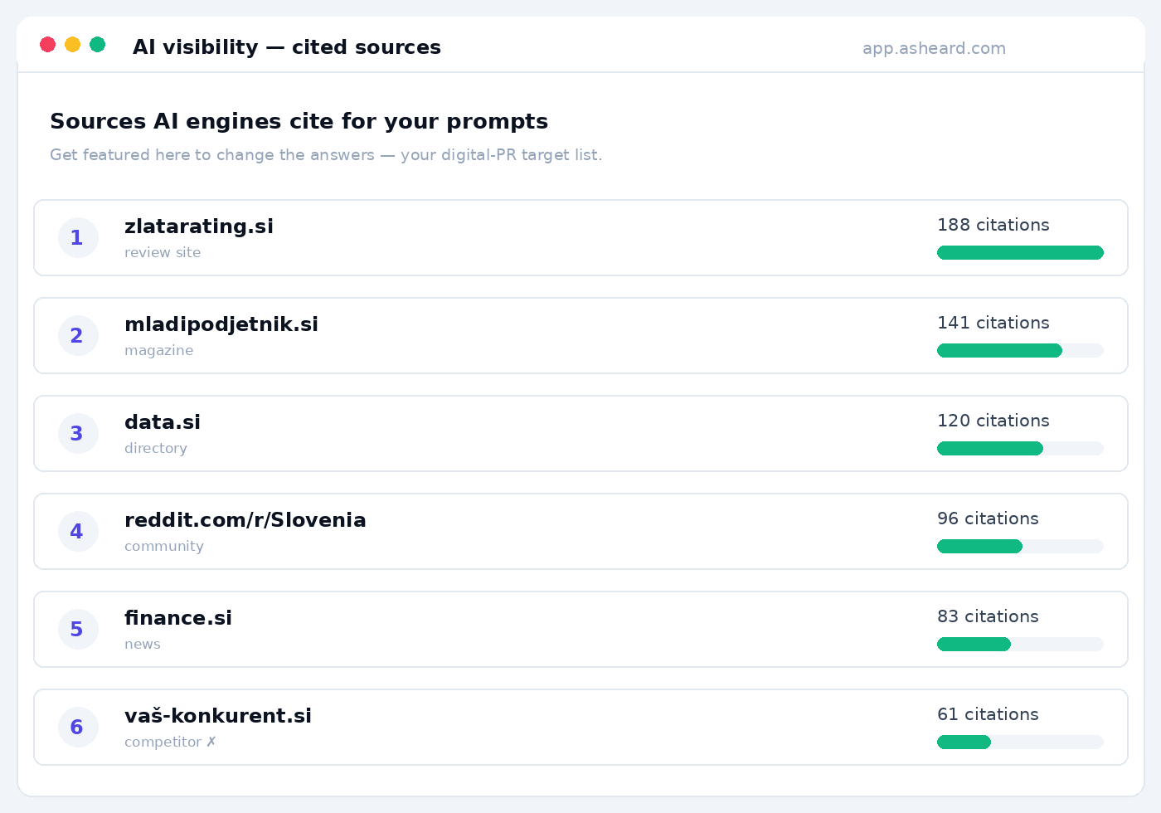Click the rank 2 number badge
The height and width of the screenshot is (813, 1161).
coord(78,336)
